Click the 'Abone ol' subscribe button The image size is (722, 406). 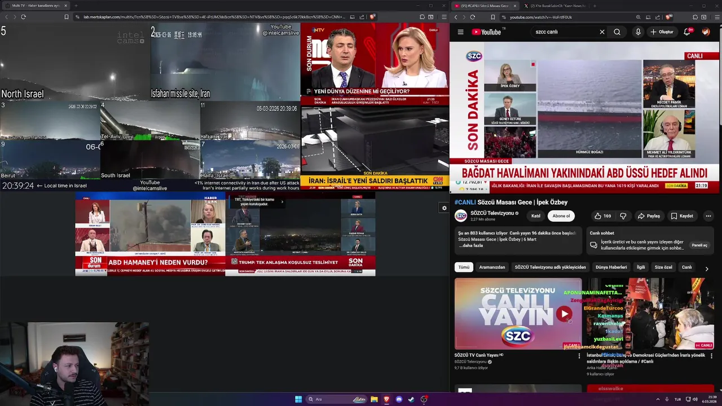(561, 216)
